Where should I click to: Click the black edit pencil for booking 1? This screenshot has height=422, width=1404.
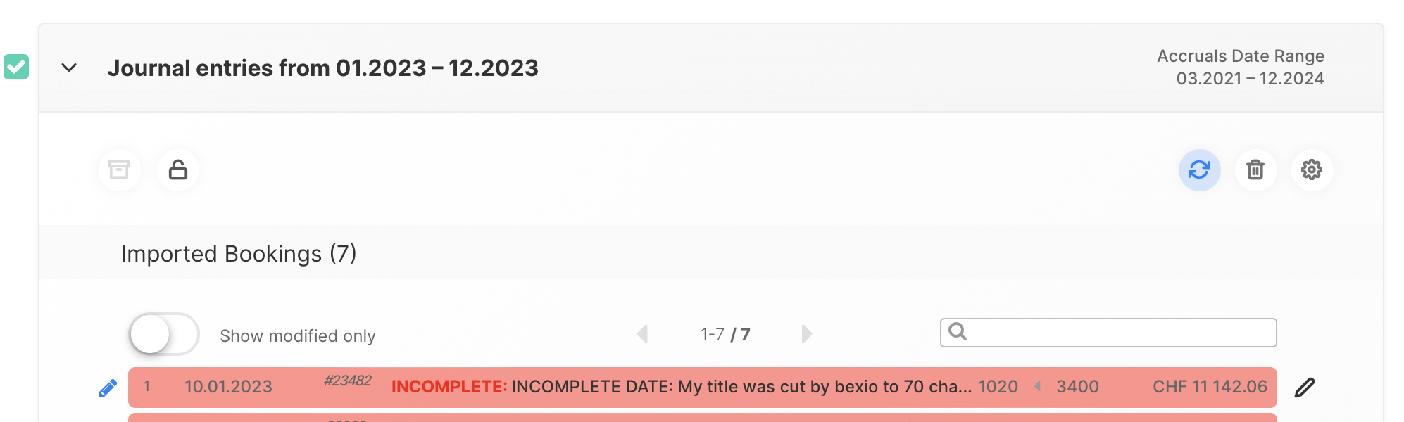click(1304, 388)
